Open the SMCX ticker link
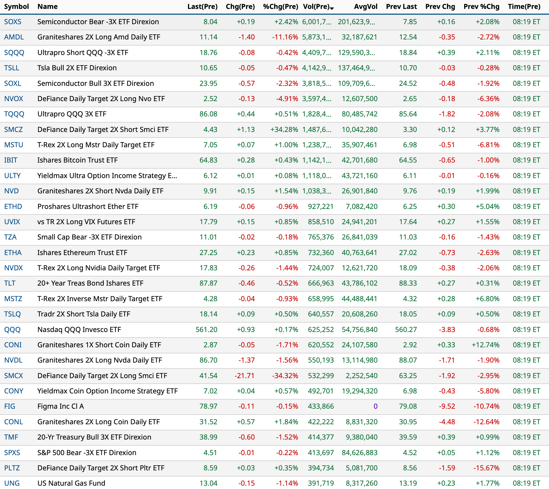Image resolution: width=549 pixels, height=489 pixels. click(x=14, y=376)
